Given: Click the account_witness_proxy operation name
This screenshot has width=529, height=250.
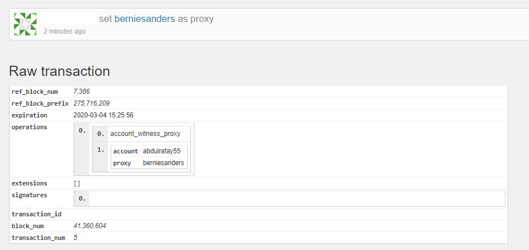Looking at the screenshot, I should point(145,134).
